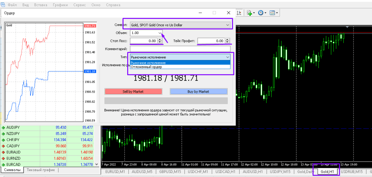
Task: Click the chart templates toolbar icon
Action: (272, 13)
